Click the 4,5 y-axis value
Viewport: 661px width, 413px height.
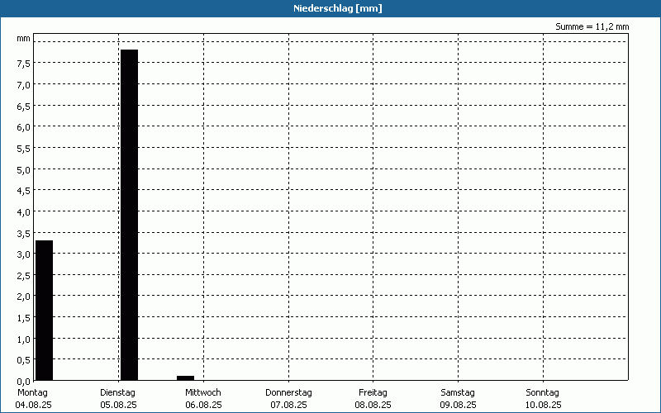[24, 191]
